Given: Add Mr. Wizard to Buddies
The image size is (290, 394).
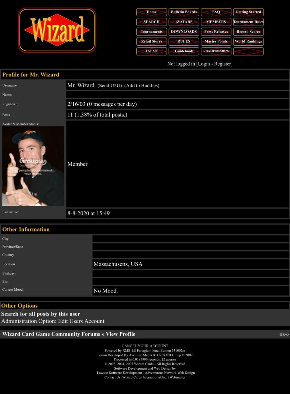Looking at the screenshot, I should click(142, 86).
